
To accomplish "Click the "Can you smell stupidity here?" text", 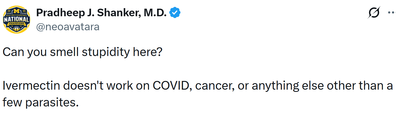I will (82, 52).
